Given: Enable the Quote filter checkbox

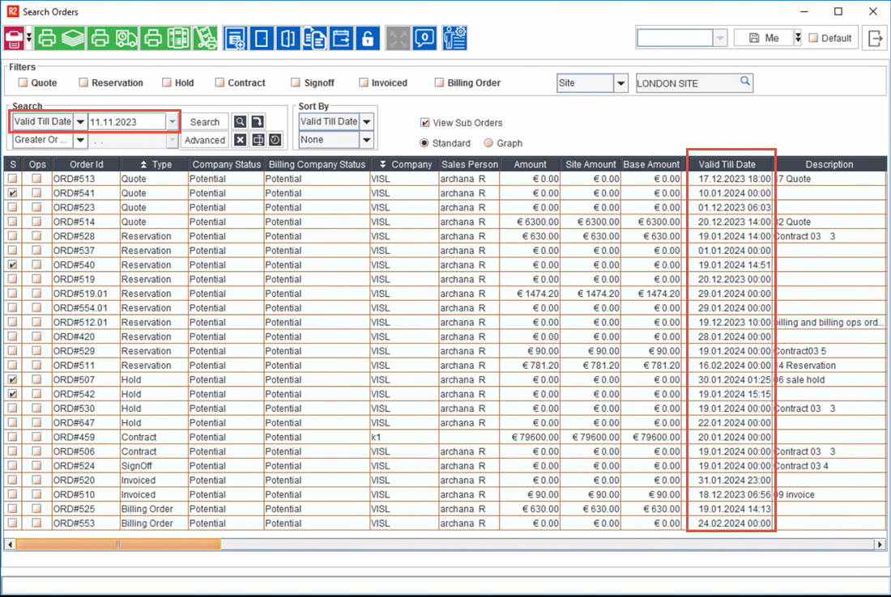Looking at the screenshot, I should coord(23,83).
